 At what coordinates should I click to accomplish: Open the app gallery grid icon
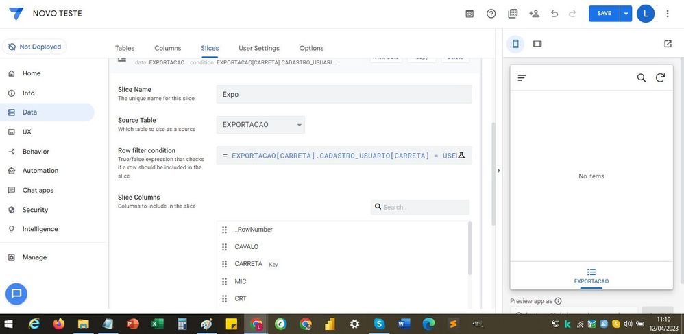tap(513, 14)
